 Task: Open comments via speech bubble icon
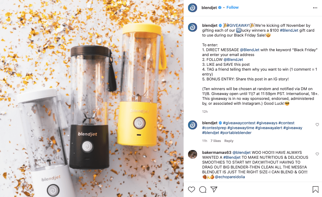click(x=203, y=189)
